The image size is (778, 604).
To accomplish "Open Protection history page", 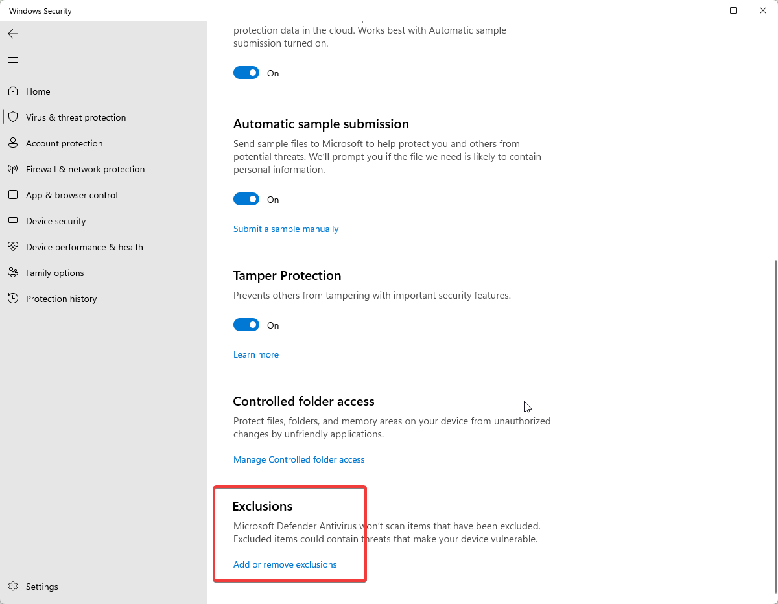I will [x=104, y=299].
